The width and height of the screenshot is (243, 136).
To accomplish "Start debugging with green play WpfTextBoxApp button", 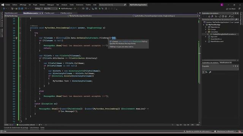I will coord(65,9).
